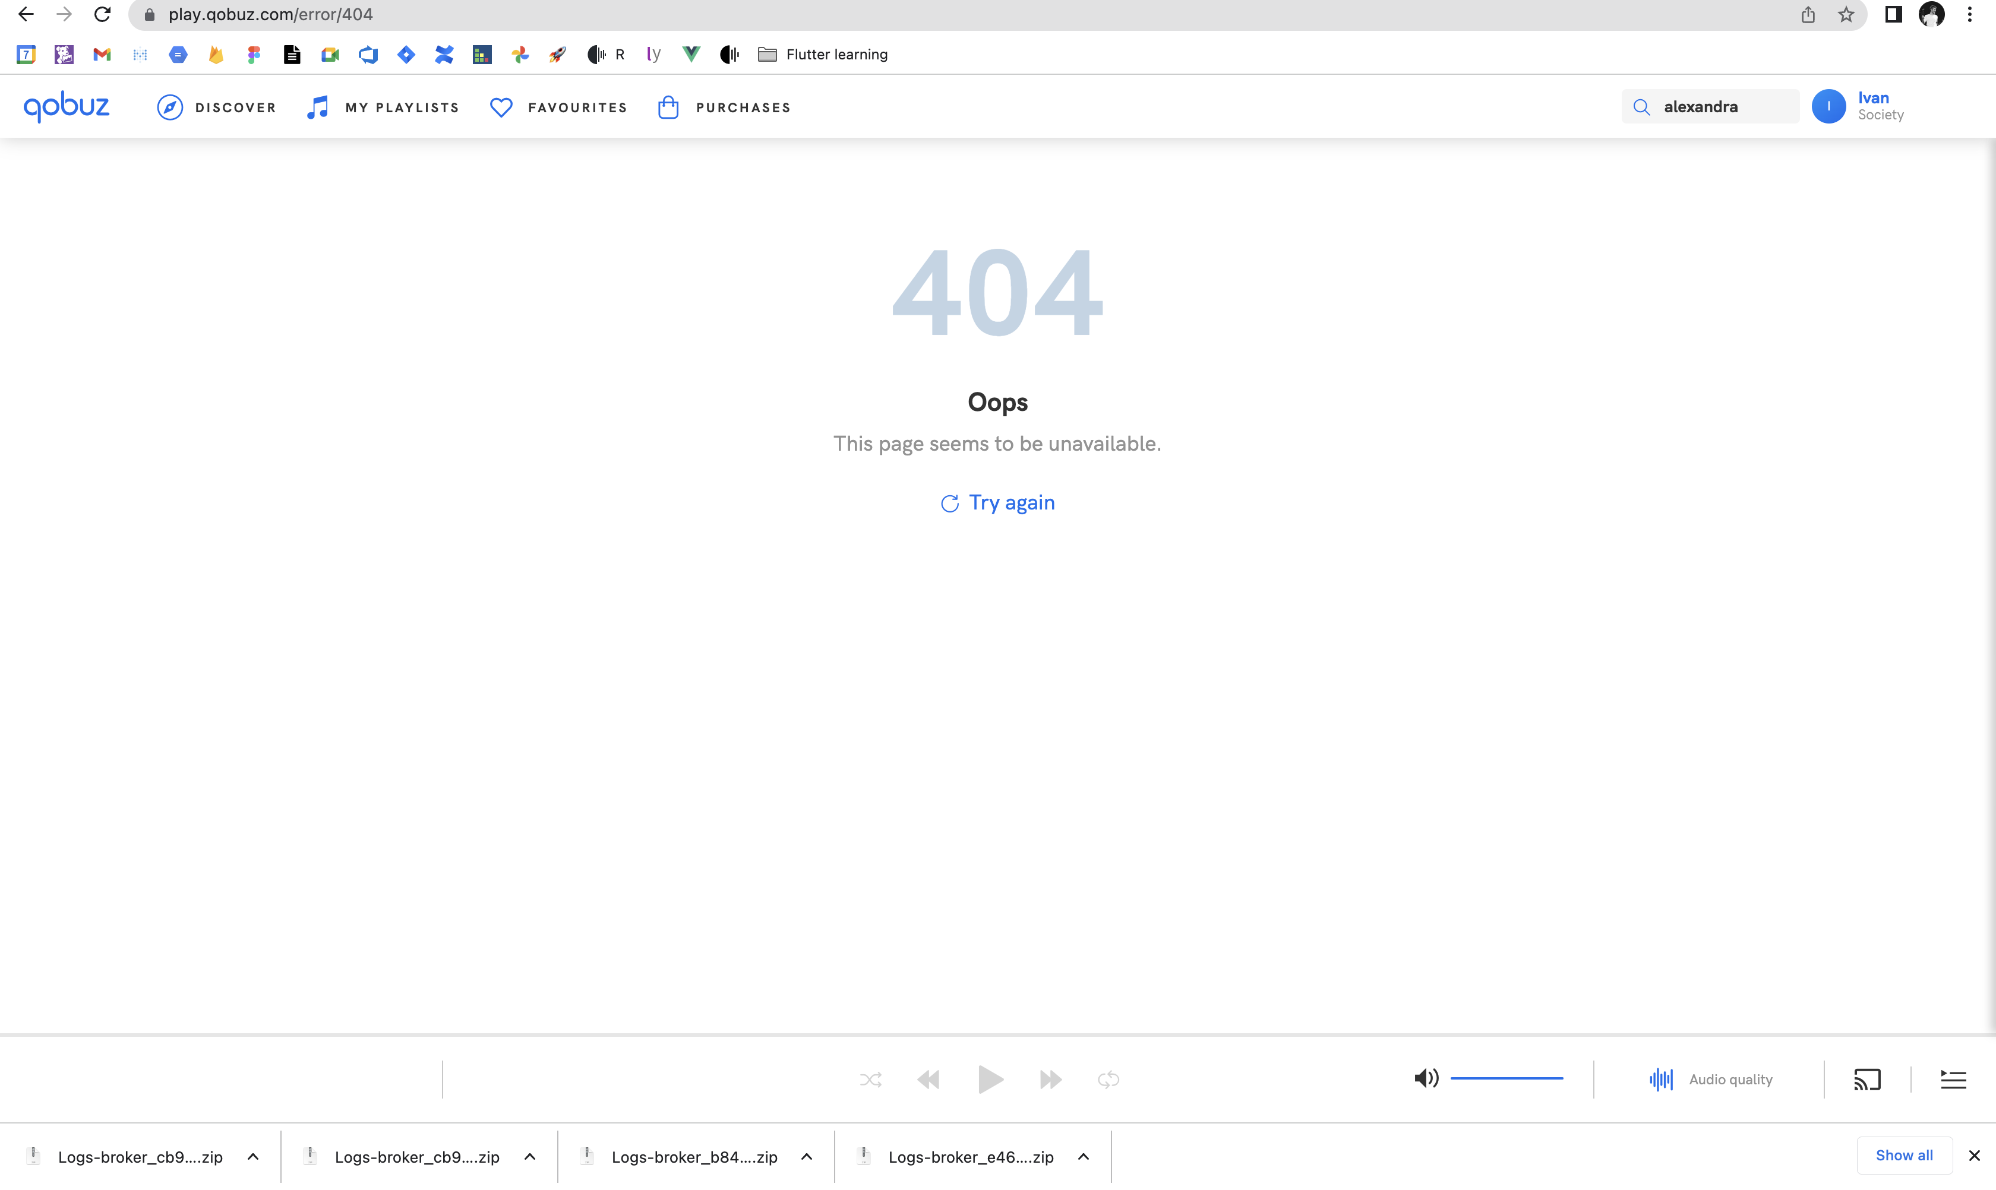Mute the volume speaker icon
Screen dimensions: 1996x1190
pos(1426,1078)
